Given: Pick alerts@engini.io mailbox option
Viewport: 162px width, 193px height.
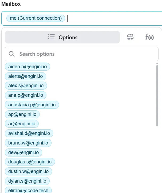Looking at the screenshot, I should 26,76.
